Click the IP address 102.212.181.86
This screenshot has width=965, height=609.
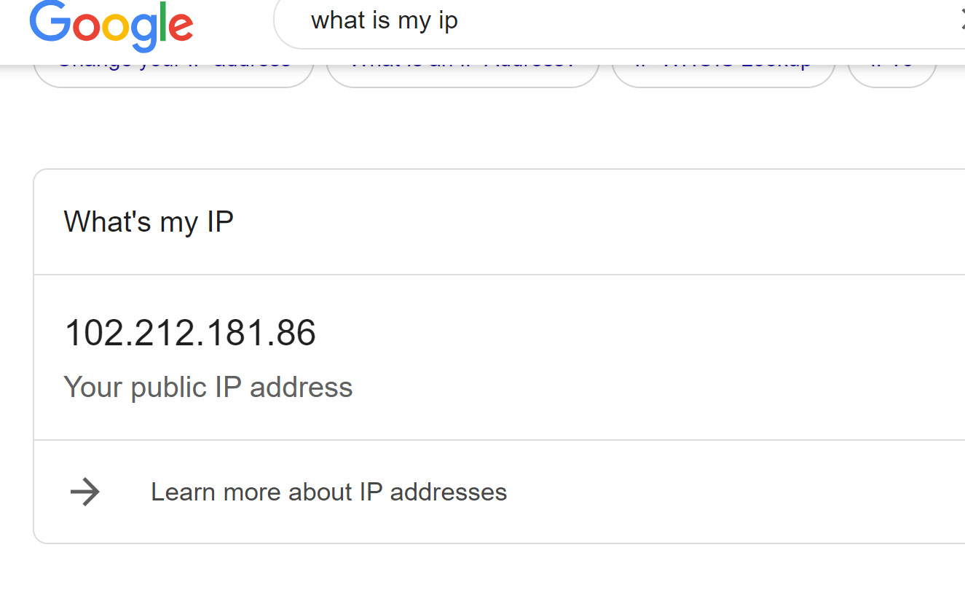(190, 333)
